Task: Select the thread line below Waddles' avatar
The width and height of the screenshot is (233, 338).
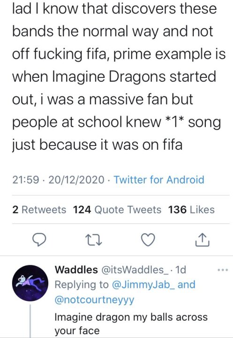Action: click(x=30, y=321)
